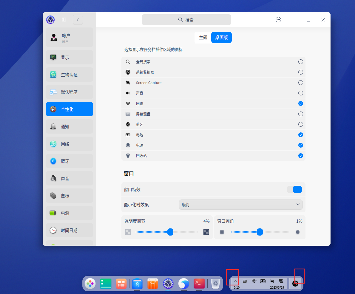Click the 2023/3/29 date in dock
355x294 pixels.
click(277, 287)
